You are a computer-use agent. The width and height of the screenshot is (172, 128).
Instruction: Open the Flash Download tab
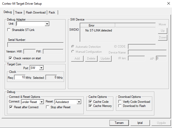pos(36,12)
